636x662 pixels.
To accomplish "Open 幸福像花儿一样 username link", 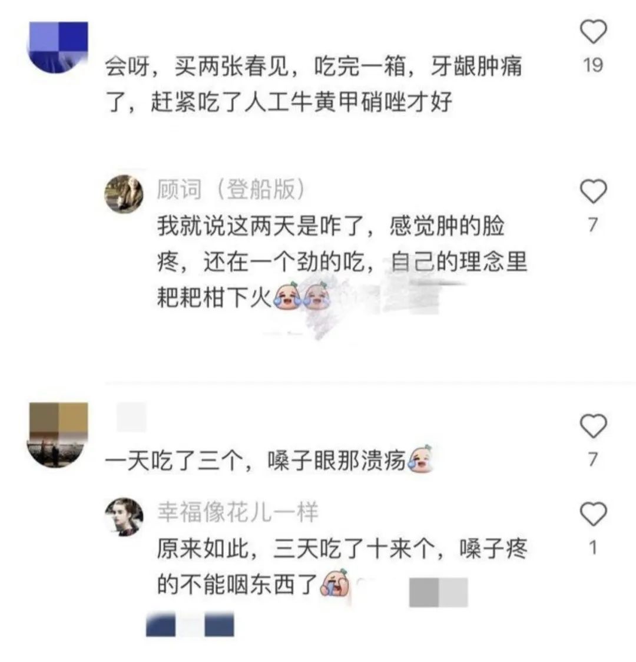I will (237, 512).
